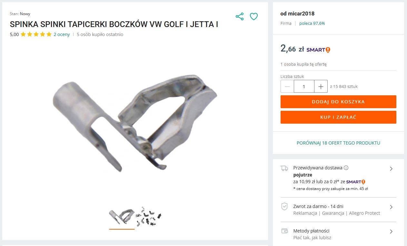Click the share icon near the title
The width and height of the screenshot is (407, 246).
point(240,16)
